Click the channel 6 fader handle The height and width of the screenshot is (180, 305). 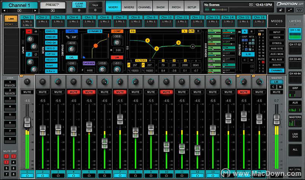[105, 143]
